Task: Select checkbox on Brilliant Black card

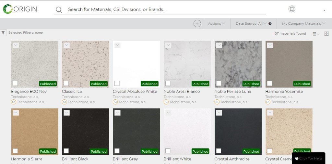Action: 66,151
